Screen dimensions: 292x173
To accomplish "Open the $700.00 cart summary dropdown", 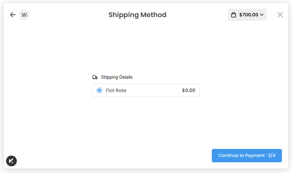I will pos(247,15).
